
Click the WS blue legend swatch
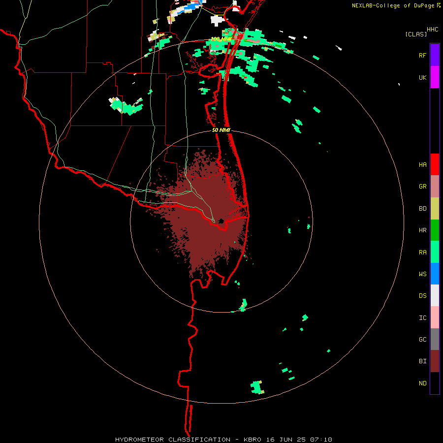(x=435, y=274)
